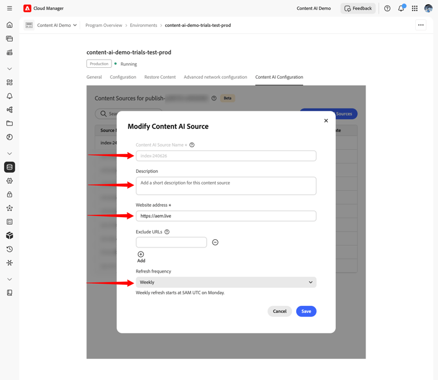Open the Refresh frequency Weekly dropdown

pos(226,283)
